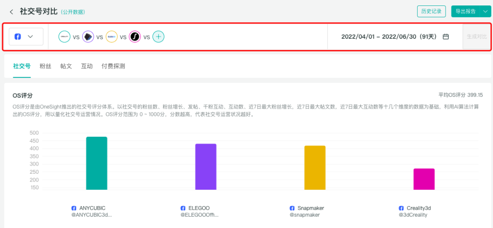Go back using the left arrow icon
Screen dimensions: 493x228
[x=11, y=12]
